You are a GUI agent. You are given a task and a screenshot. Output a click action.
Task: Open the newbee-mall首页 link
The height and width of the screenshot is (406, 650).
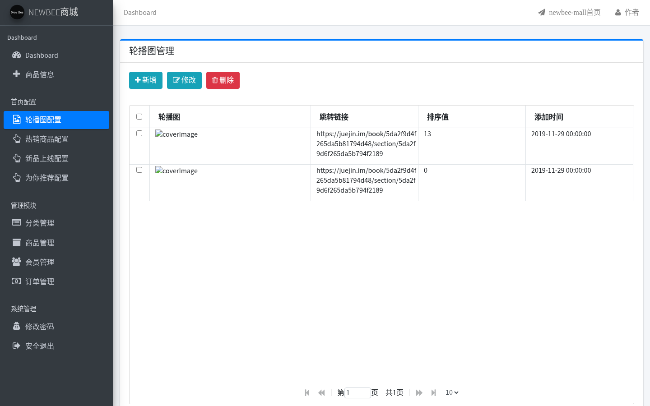(569, 13)
